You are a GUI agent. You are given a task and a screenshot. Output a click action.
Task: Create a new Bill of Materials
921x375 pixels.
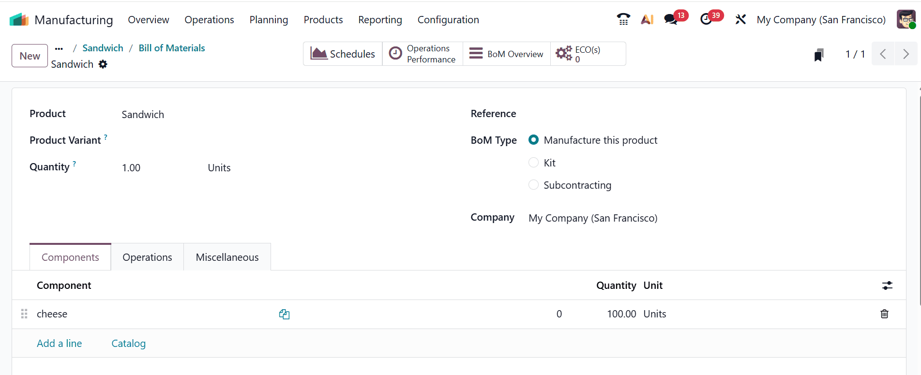pyautogui.click(x=29, y=55)
